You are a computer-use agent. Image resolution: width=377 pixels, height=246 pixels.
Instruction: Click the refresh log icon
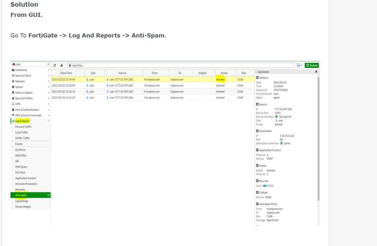(55, 65)
